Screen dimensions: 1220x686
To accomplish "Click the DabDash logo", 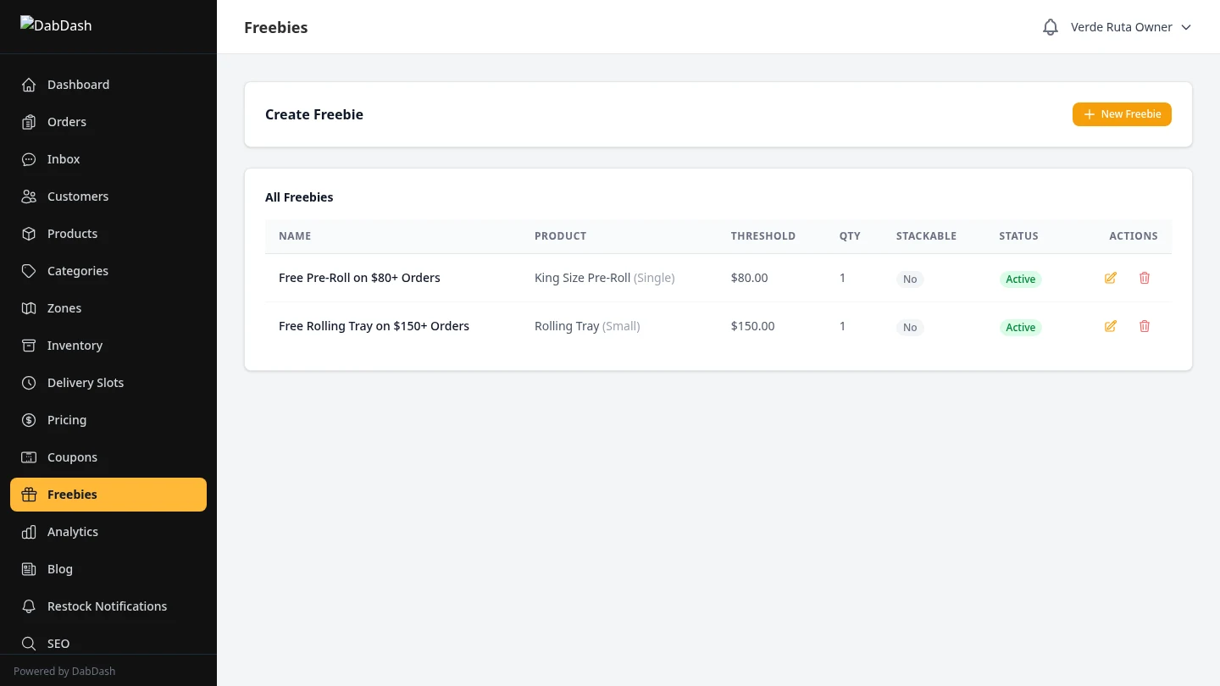I will click(56, 25).
